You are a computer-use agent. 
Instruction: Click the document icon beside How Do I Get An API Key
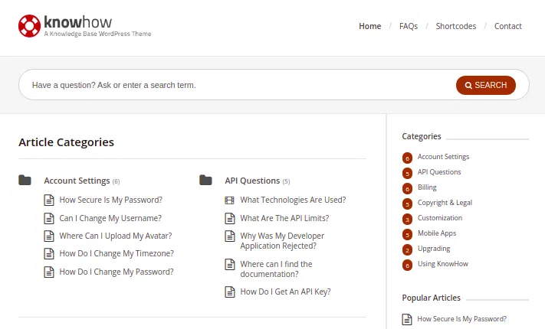(x=229, y=292)
